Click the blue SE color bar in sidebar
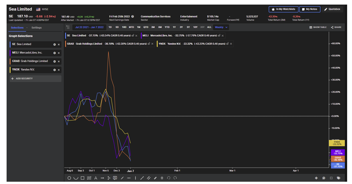 click(10, 44)
